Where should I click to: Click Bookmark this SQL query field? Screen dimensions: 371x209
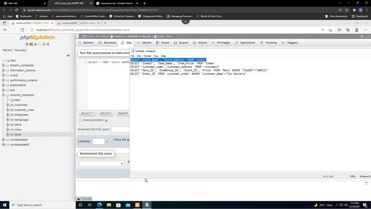[121, 129]
